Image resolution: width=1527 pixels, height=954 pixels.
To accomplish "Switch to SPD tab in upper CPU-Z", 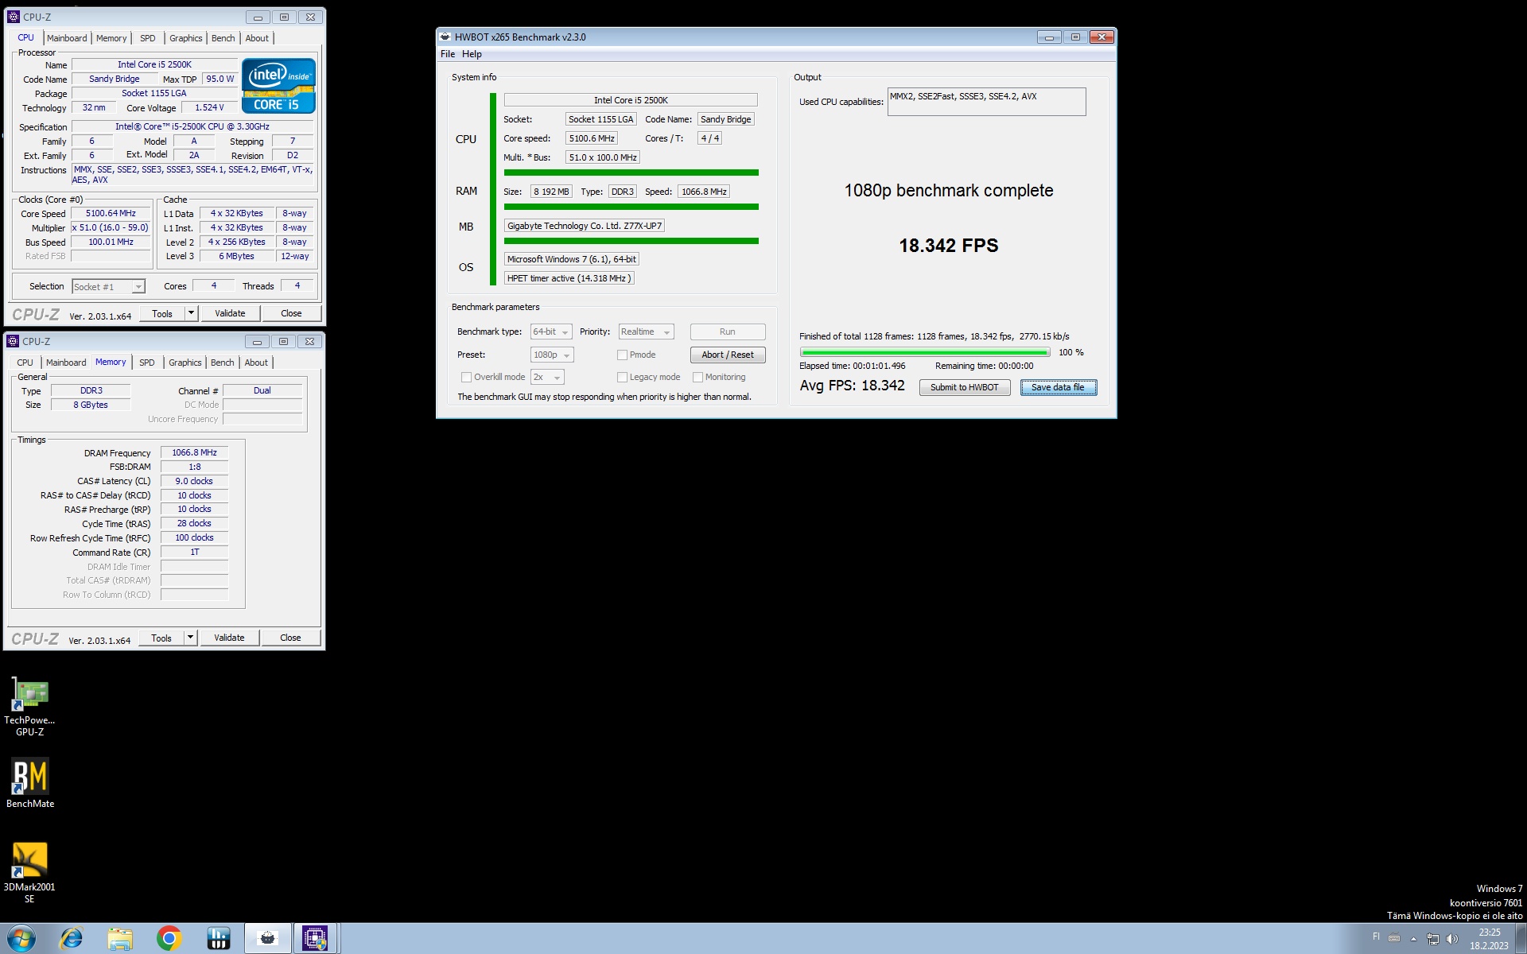I will point(148,38).
